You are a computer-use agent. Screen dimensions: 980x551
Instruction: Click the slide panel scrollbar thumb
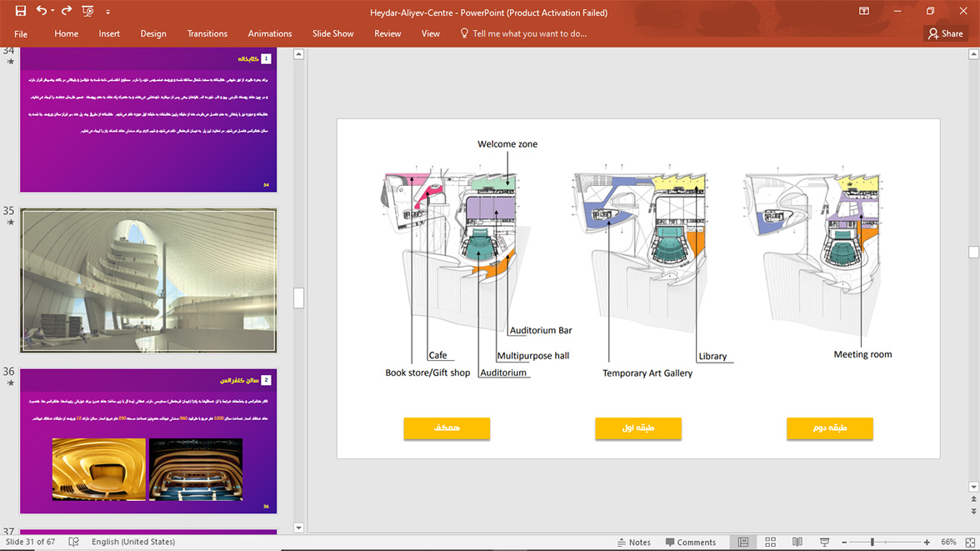point(298,298)
